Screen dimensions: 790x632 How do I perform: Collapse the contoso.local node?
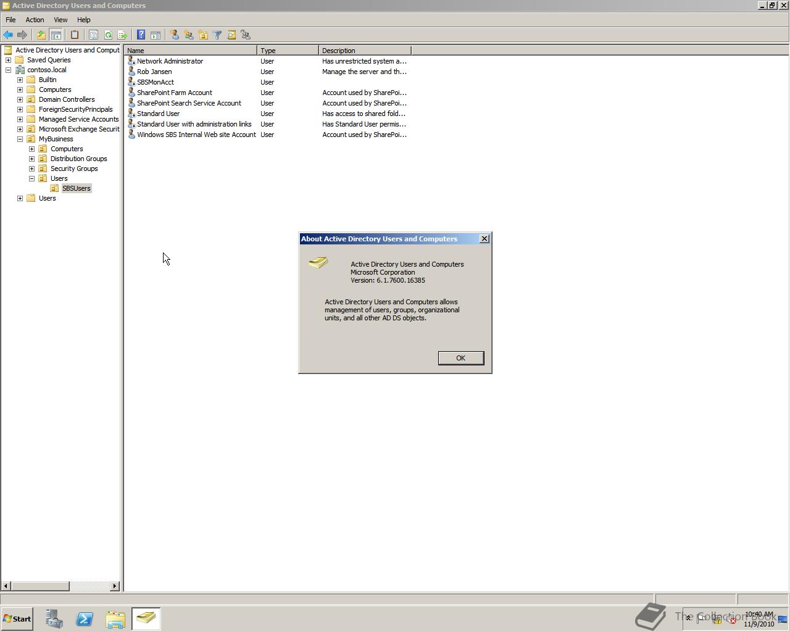click(x=8, y=70)
